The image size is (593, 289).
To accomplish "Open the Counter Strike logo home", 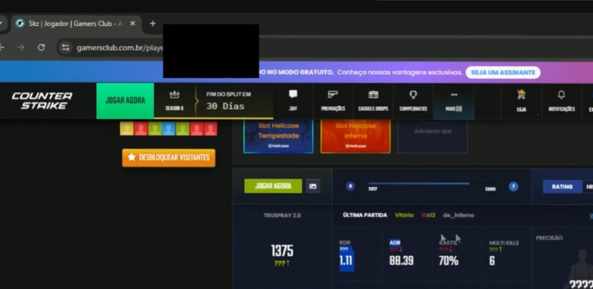I will (x=42, y=100).
